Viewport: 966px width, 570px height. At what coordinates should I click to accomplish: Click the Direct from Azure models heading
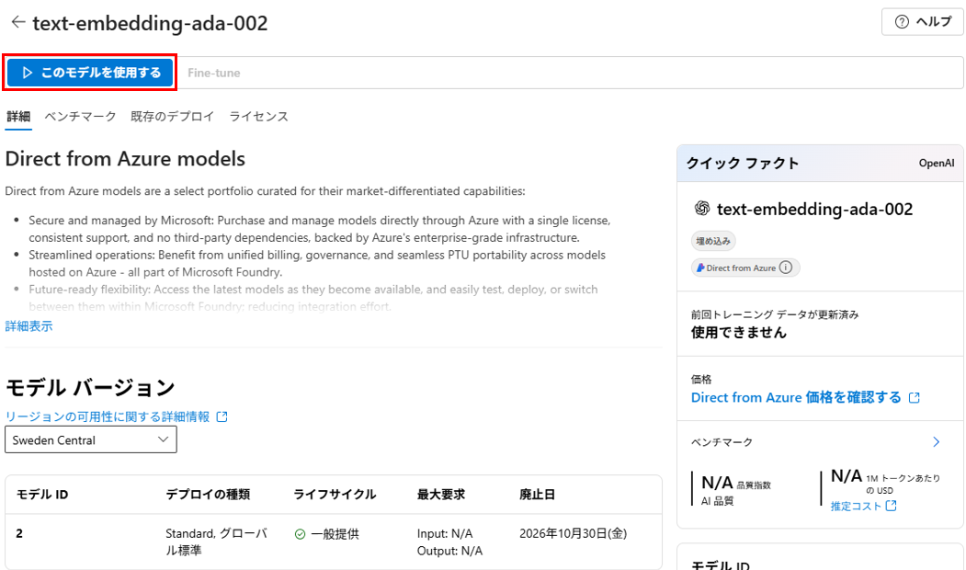pos(125,159)
